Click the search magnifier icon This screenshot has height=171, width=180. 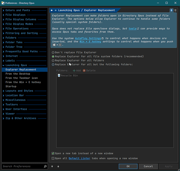[x=45, y=166]
